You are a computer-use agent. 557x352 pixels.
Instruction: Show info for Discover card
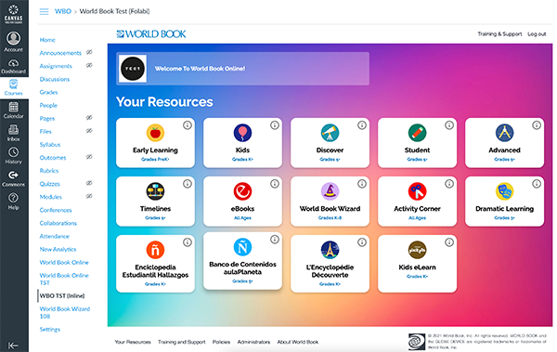[362, 125]
